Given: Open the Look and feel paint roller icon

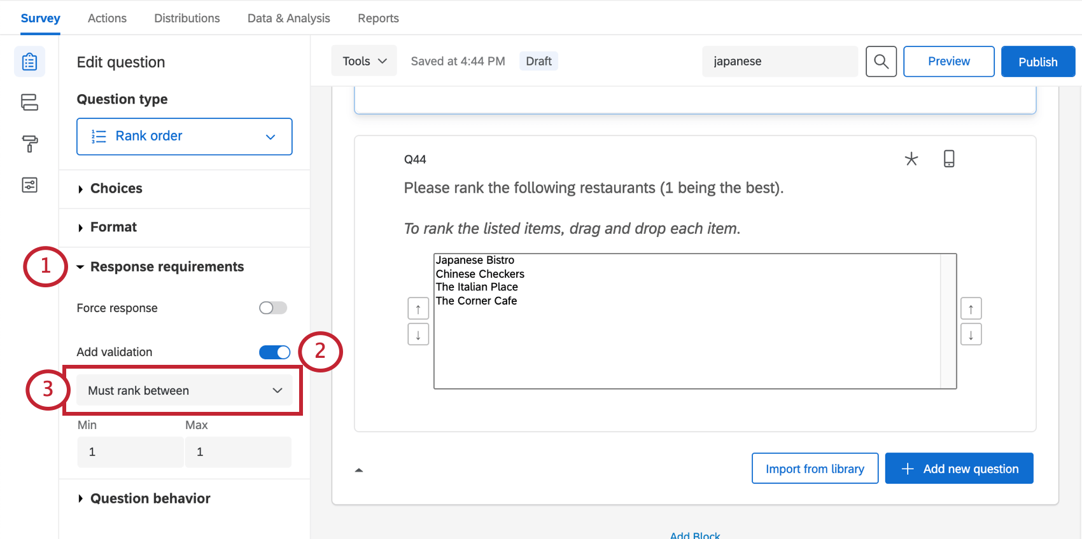Looking at the screenshot, I should click(29, 144).
